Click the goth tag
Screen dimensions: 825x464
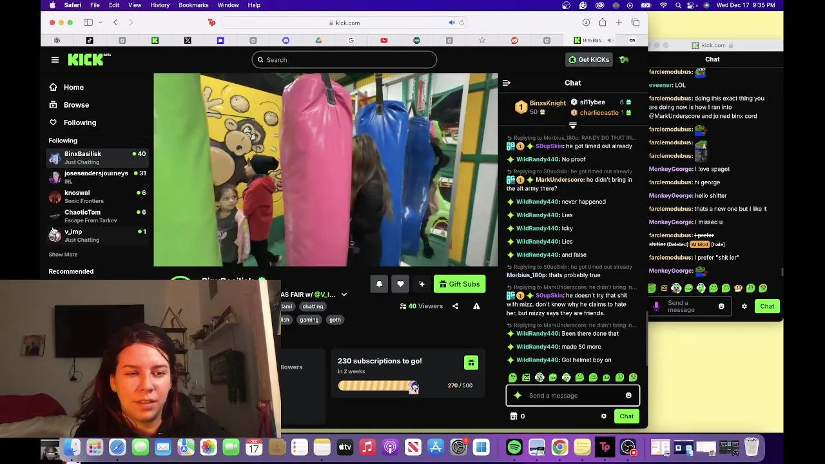(x=335, y=320)
